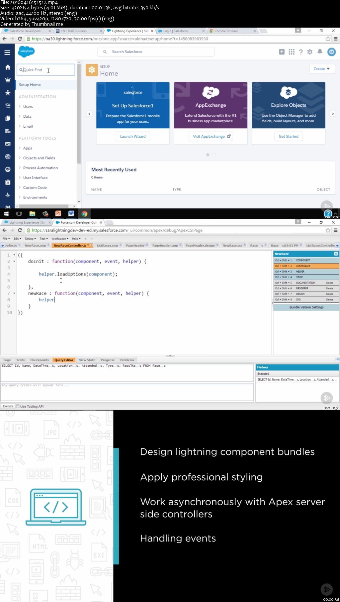Open the star Leads icon in sidebar
This screenshot has height=602, width=340.
7,93
